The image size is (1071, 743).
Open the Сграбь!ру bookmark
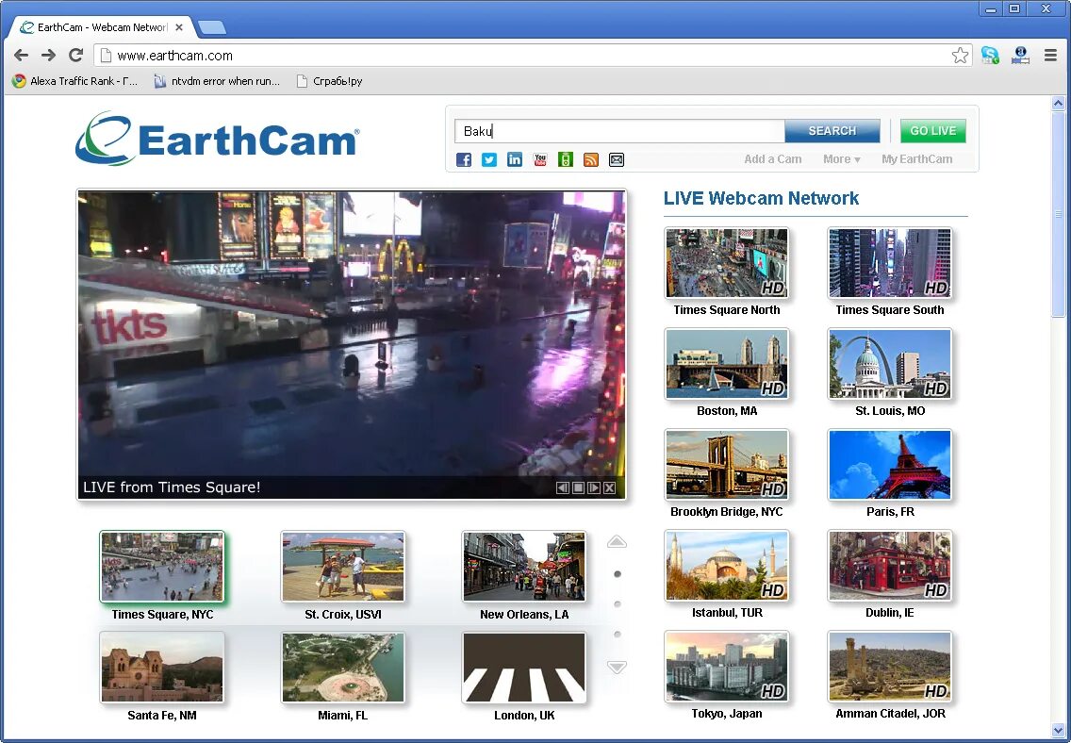pos(329,81)
